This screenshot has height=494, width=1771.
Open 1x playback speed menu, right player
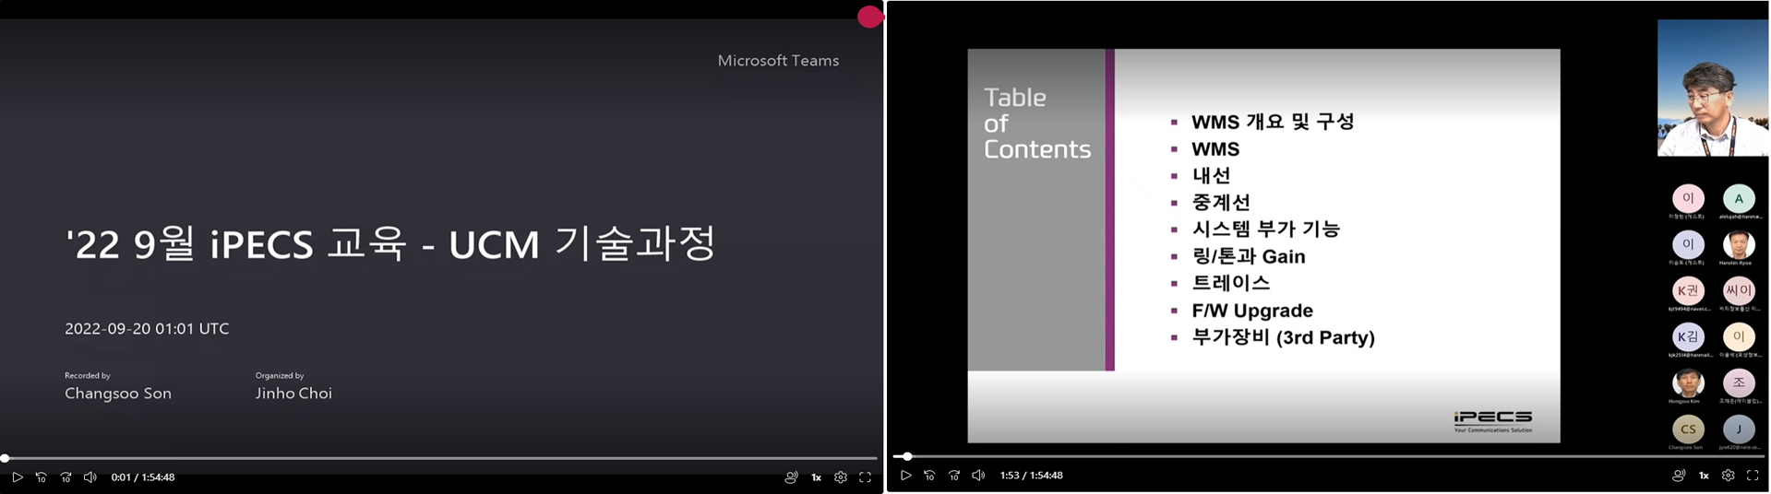(x=1704, y=476)
